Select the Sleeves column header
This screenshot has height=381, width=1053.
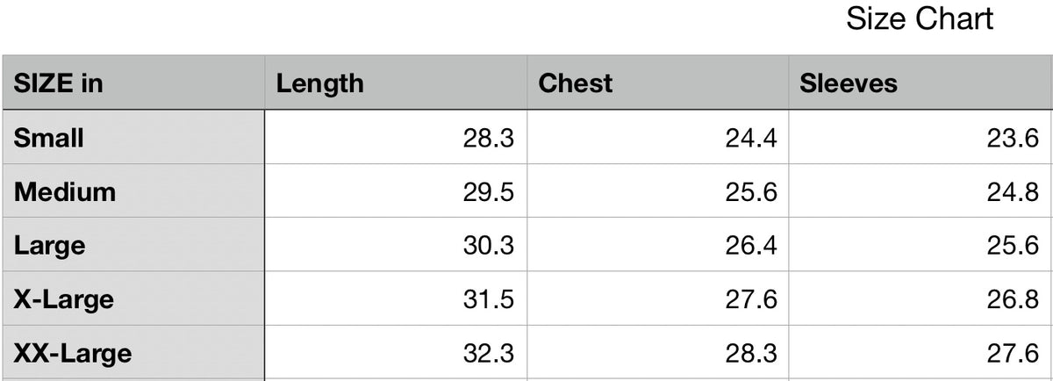pyautogui.click(x=849, y=83)
